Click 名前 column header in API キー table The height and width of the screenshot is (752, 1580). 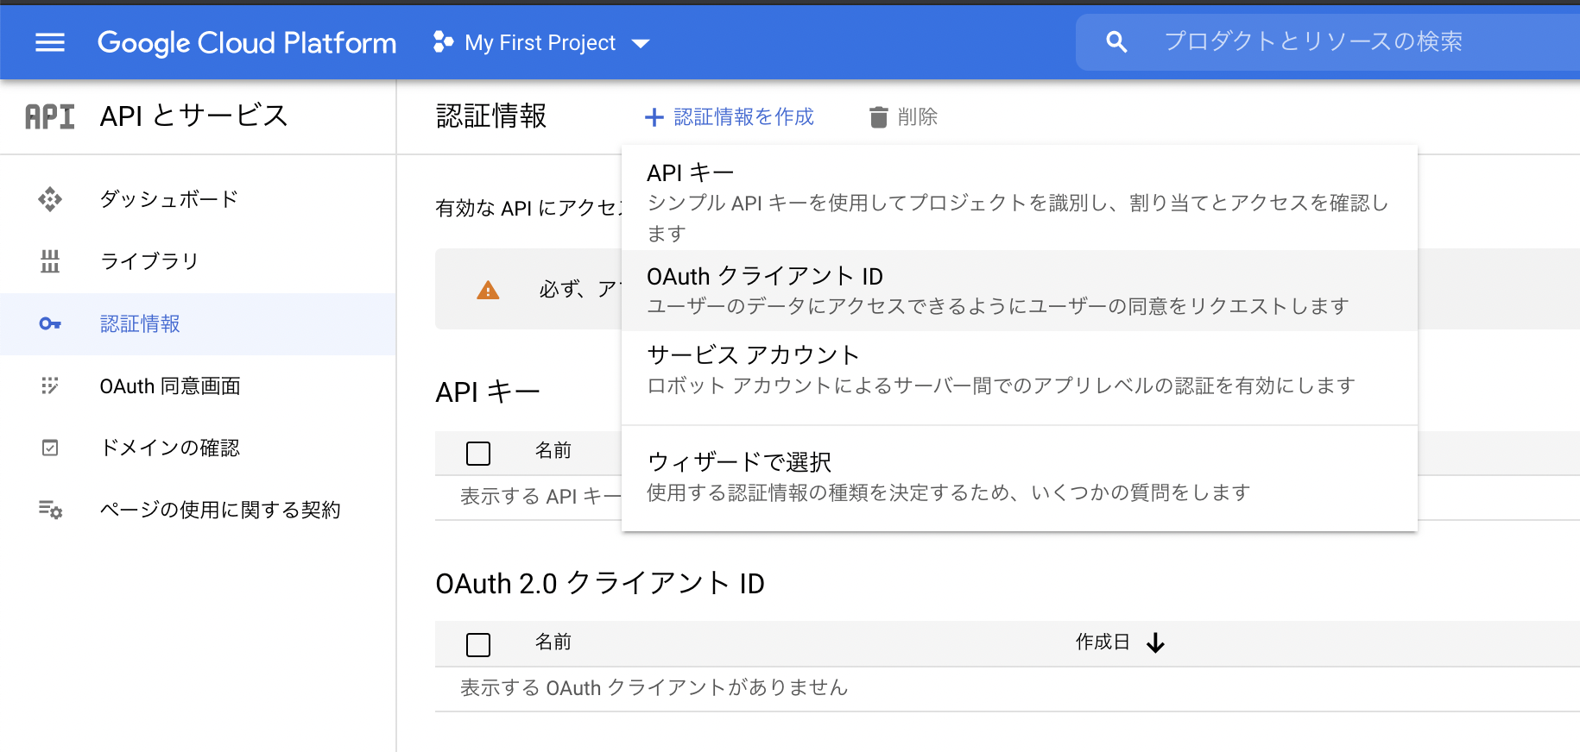click(x=553, y=450)
